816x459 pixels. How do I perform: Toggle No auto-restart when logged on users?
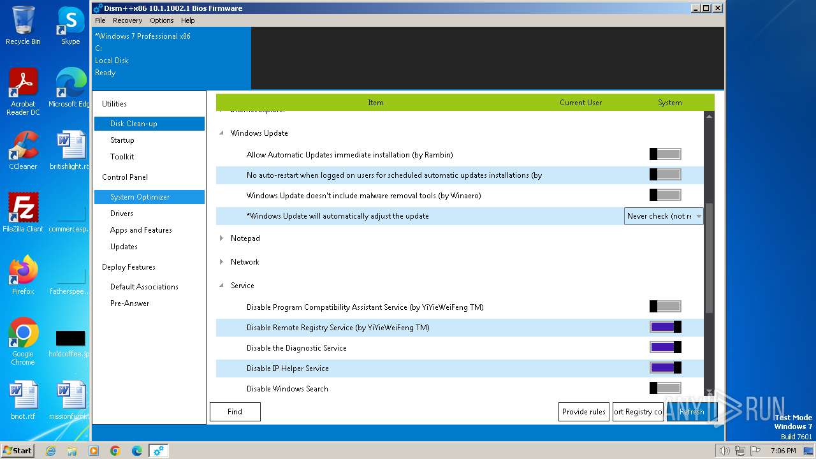click(666, 175)
